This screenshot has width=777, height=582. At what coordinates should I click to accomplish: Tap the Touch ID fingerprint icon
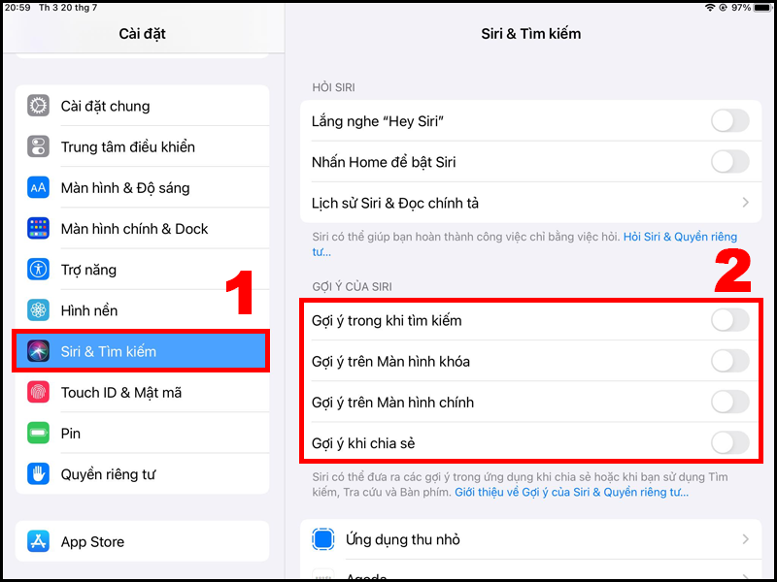(x=38, y=392)
